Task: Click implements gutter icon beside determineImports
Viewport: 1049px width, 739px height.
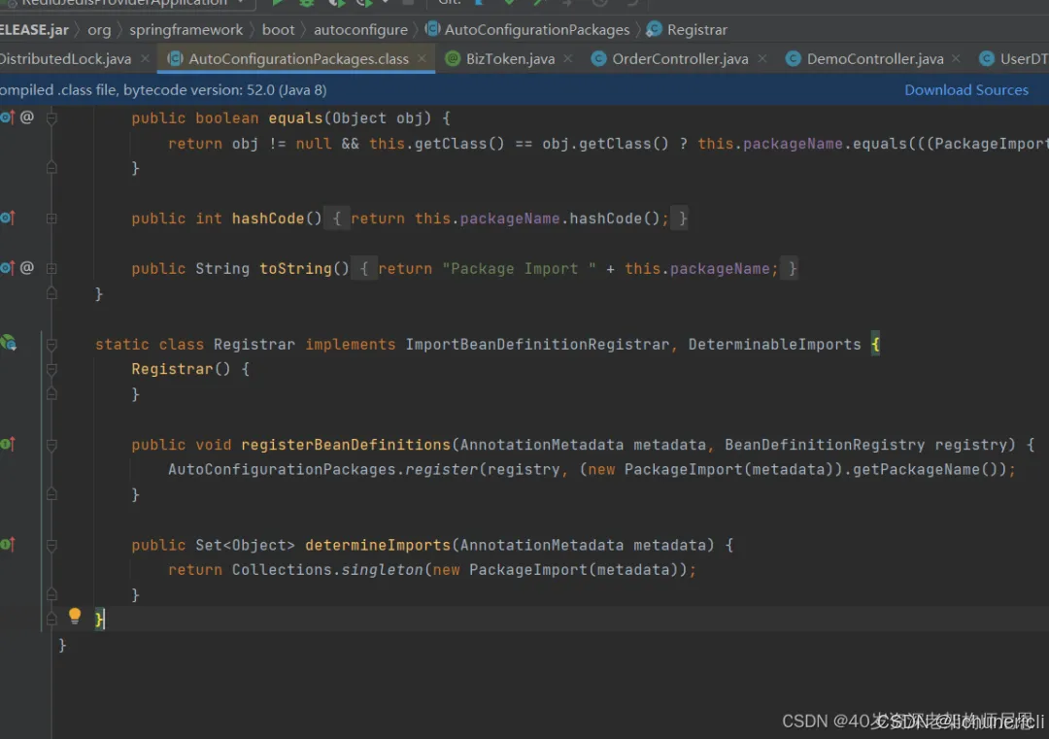Action: 7,544
